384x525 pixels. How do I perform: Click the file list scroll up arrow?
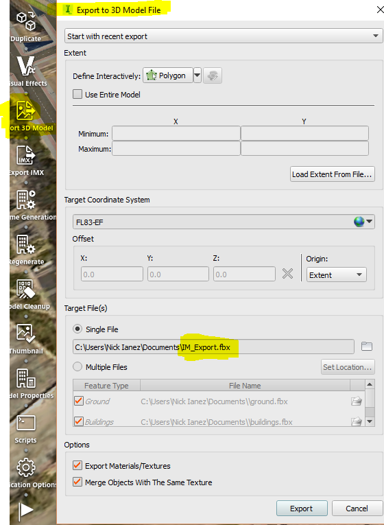coord(370,384)
